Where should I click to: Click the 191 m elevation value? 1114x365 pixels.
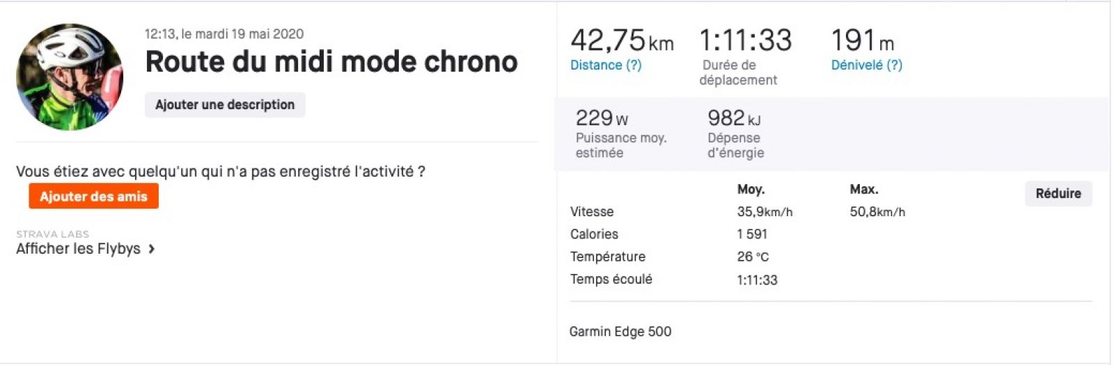tap(863, 40)
